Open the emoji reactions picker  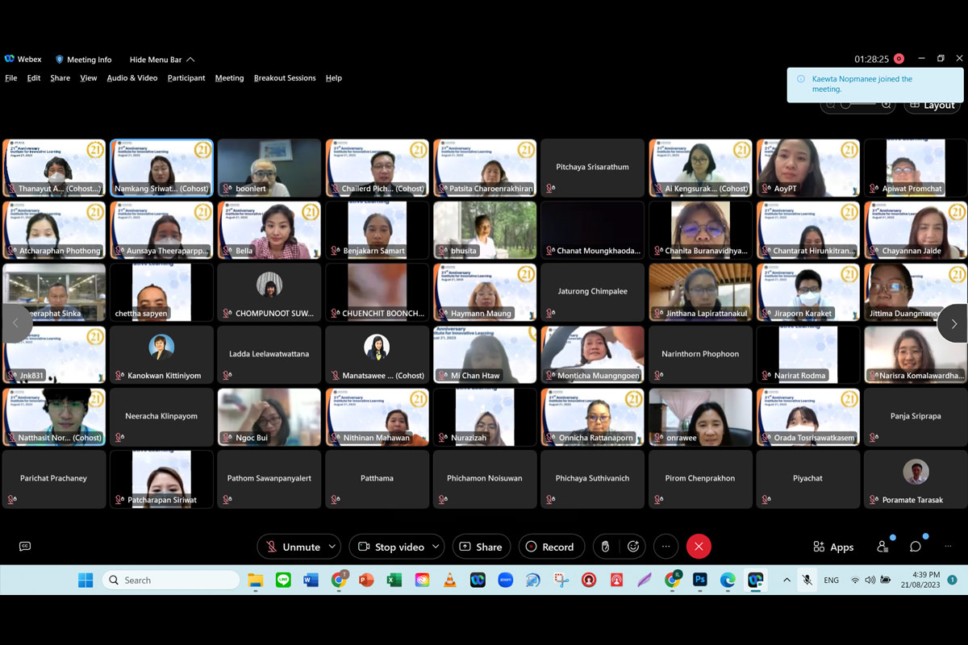633,547
